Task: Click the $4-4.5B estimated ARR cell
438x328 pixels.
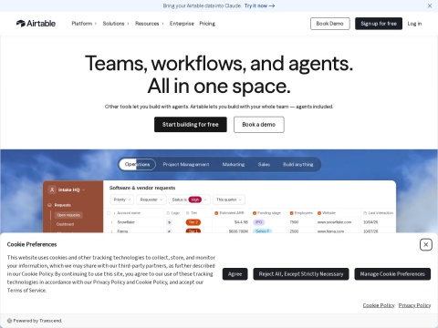Action: point(241,222)
